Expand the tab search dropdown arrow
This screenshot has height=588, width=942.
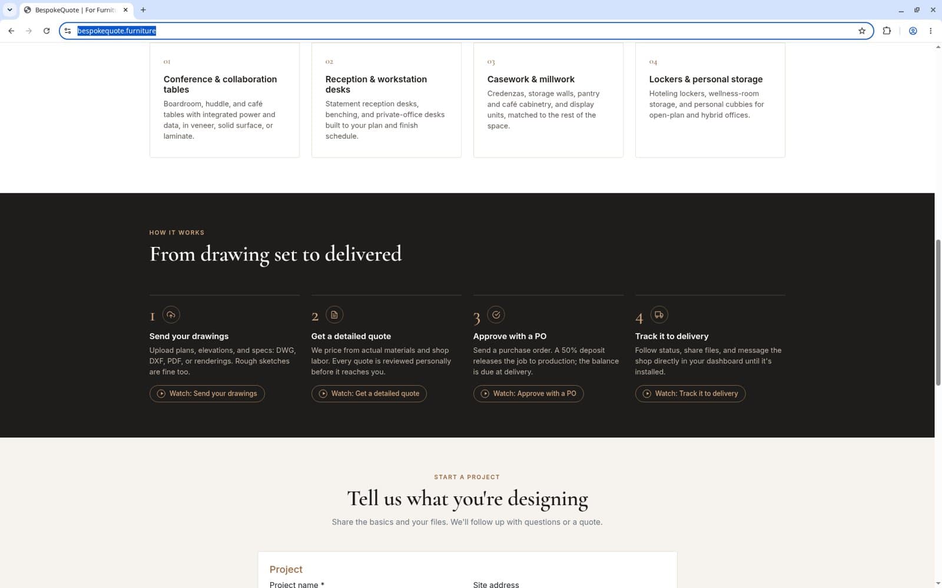pos(9,10)
